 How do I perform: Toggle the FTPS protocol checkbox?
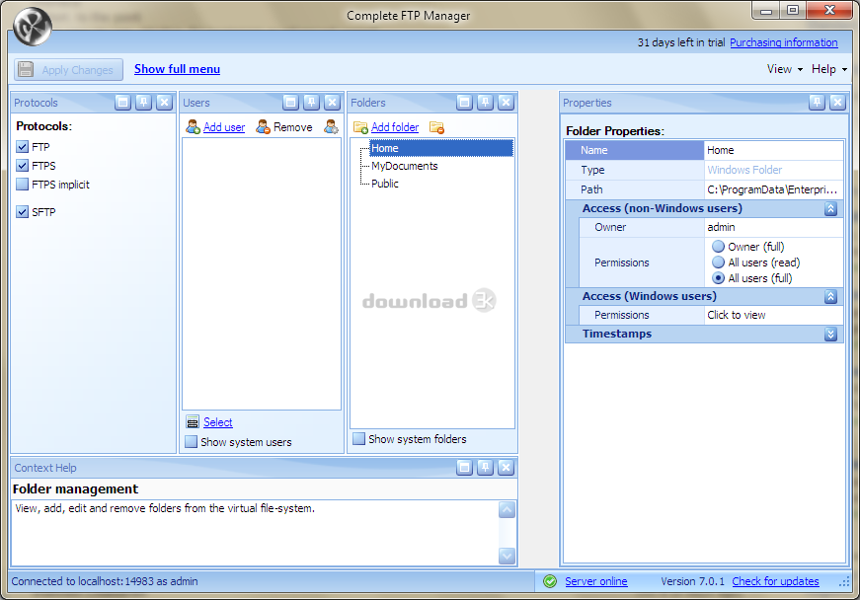pyautogui.click(x=22, y=166)
